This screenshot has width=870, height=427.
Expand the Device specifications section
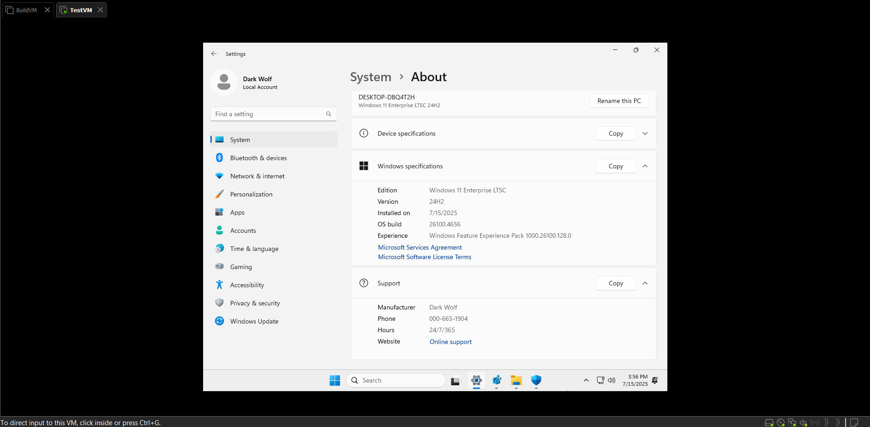pos(645,133)
